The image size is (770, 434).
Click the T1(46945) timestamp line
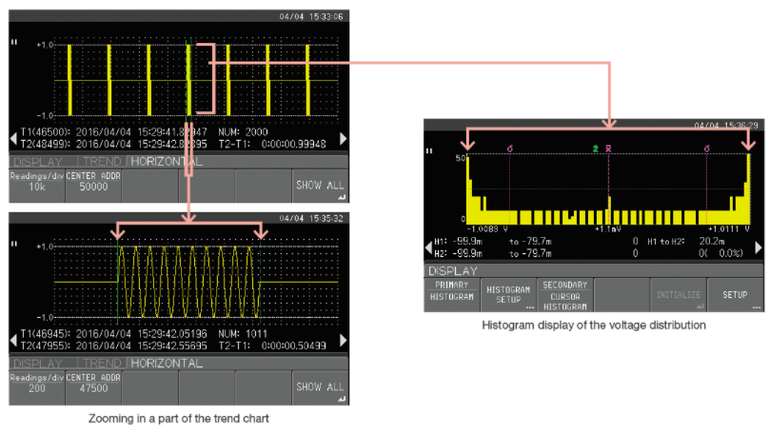[113, 334]
